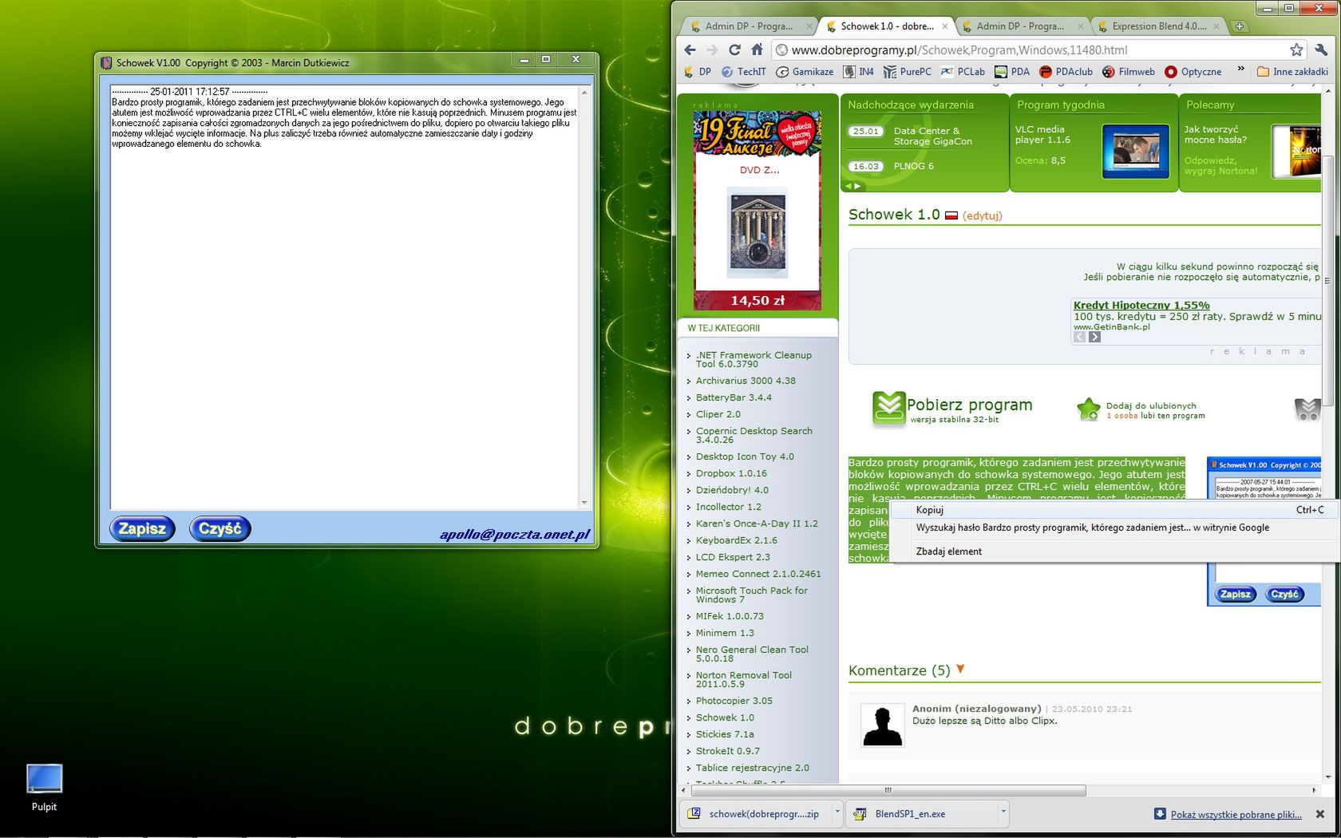This screenshot has height=838, width=1341.
Task: Click Chrome horizontal scrollbar thumb
Action: 888,790
